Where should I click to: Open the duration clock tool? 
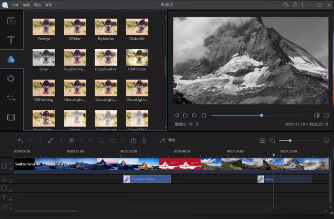(134, 140)
